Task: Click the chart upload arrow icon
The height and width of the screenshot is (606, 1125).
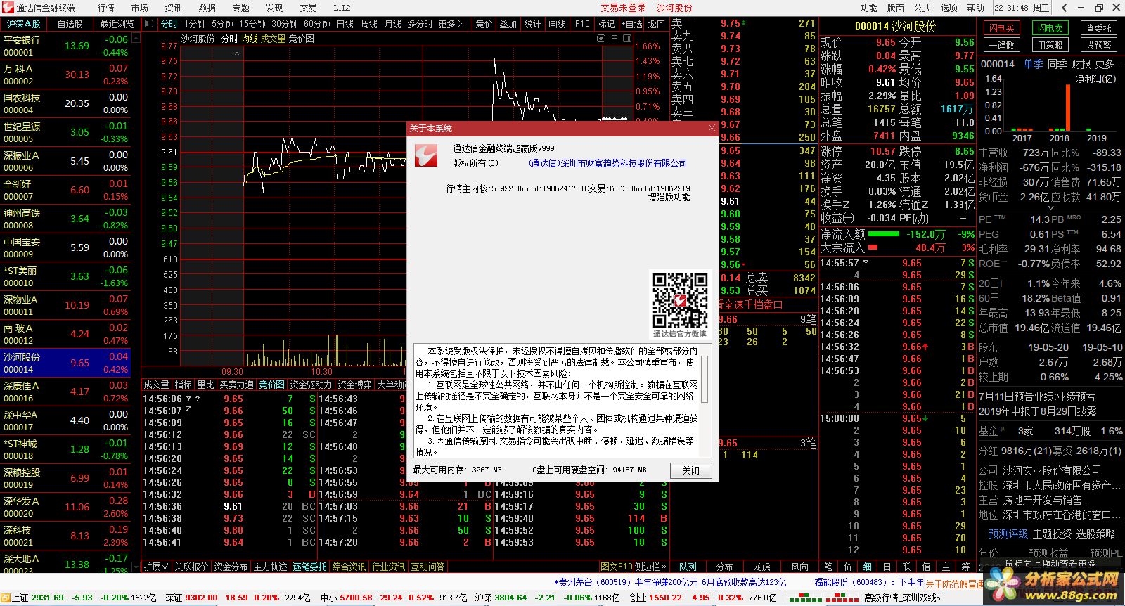Action: (601, 39)
